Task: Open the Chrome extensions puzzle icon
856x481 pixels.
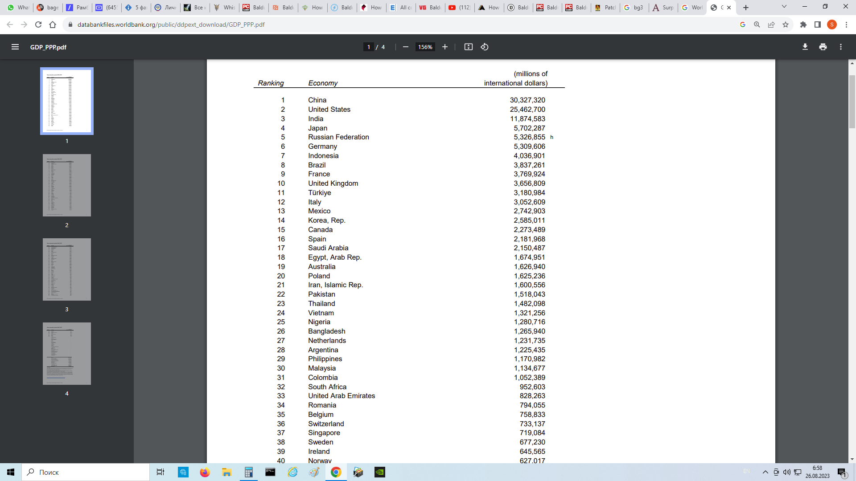Action: 803,24
